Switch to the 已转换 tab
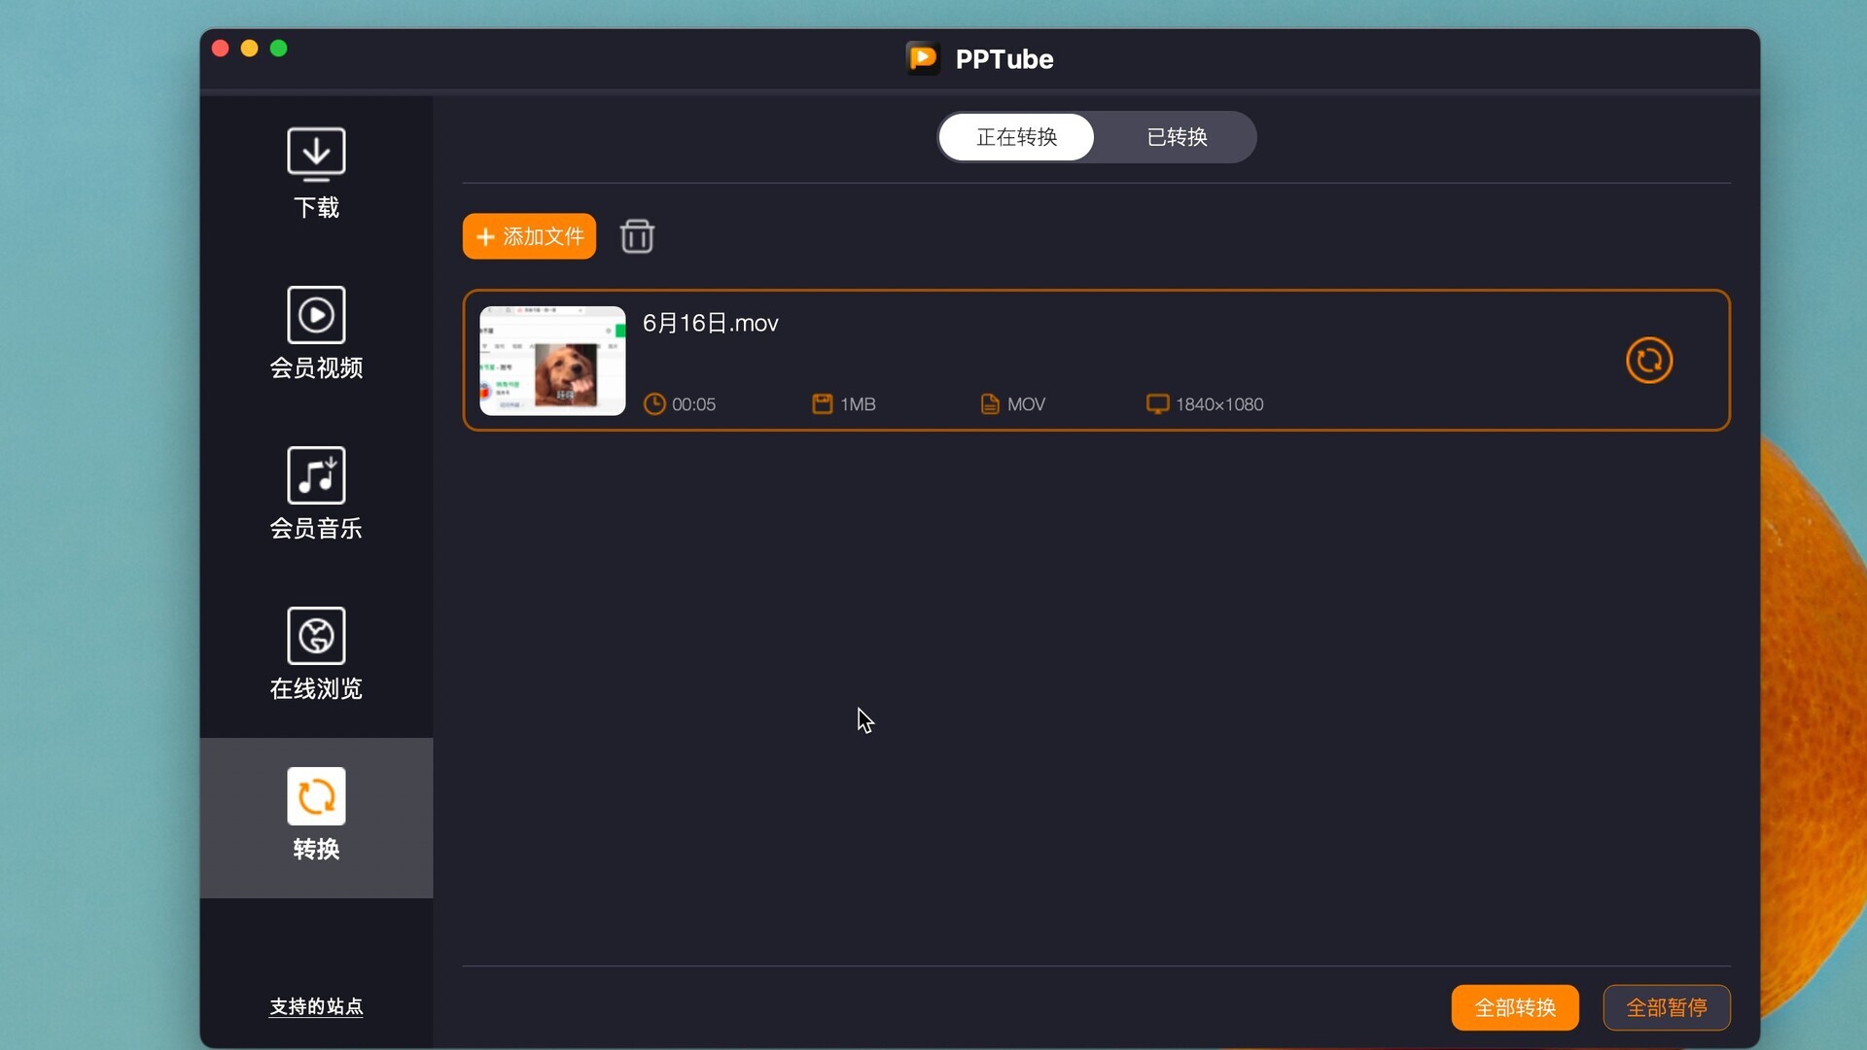The height and width of the screenshot is (1050, 1867). (x=1177, y=137)
